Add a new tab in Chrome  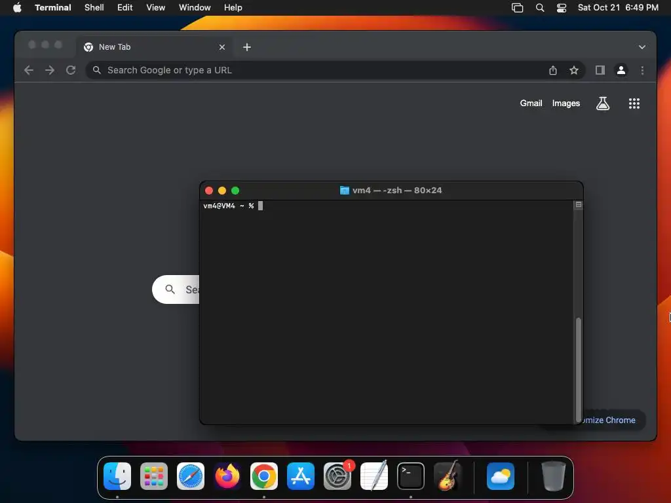pos(247,47)
